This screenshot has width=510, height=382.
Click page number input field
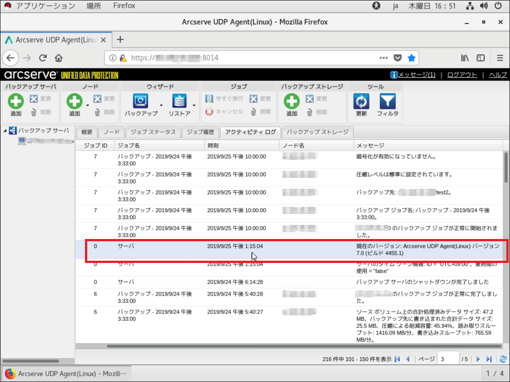coord(448,359)
